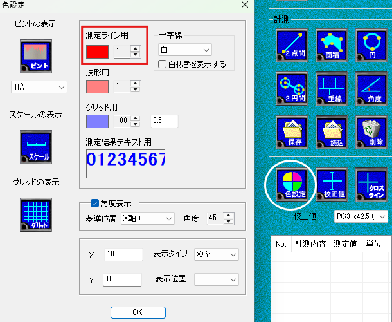The image size is (392, 322).
Task: Select the 面積 area measurement tool
Action: click(x=332, y=45)
